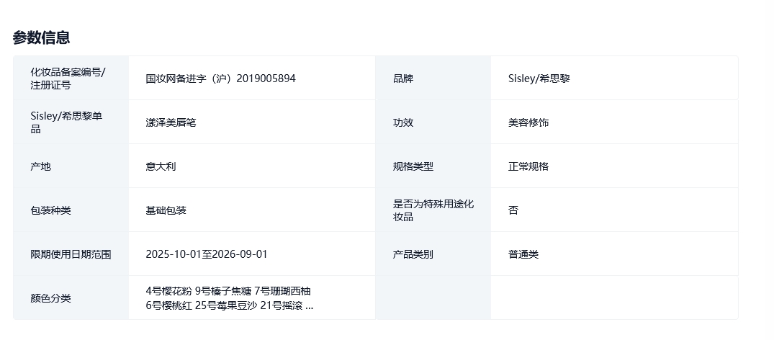Image resolution: width=774 pixels, height=340 pixels.
Task: Click the 参数信息 section heading
Action: (41, 38)
